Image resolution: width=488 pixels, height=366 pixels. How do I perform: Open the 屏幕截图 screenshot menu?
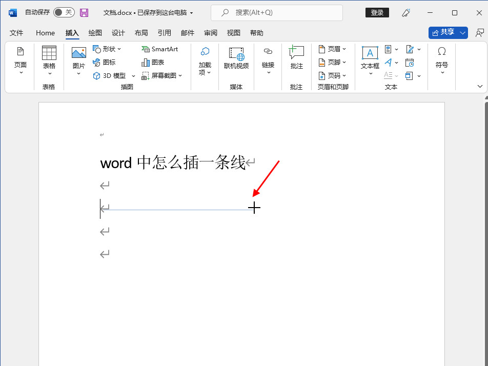(162, 76)
